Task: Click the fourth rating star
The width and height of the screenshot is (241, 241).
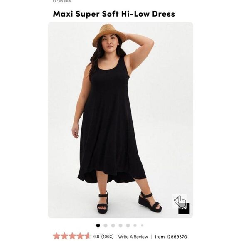Action: tap(80, 236)
